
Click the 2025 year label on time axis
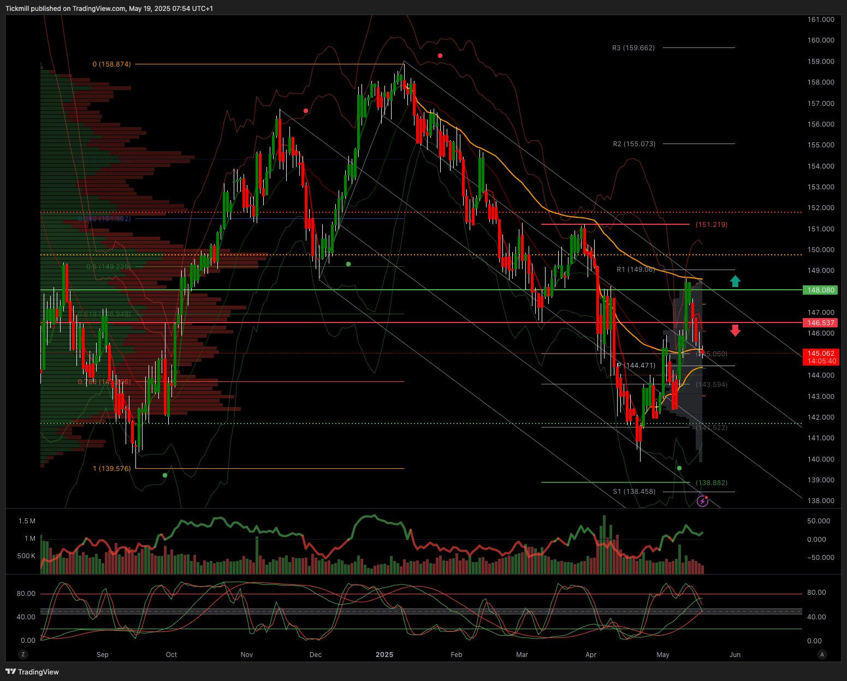[x=384, y=654]
